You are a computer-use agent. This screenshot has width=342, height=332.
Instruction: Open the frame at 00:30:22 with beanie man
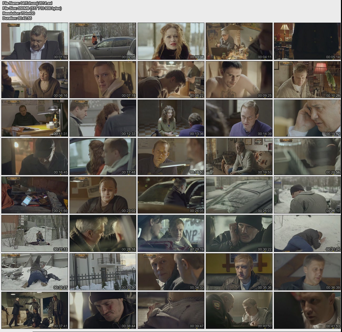239,233
